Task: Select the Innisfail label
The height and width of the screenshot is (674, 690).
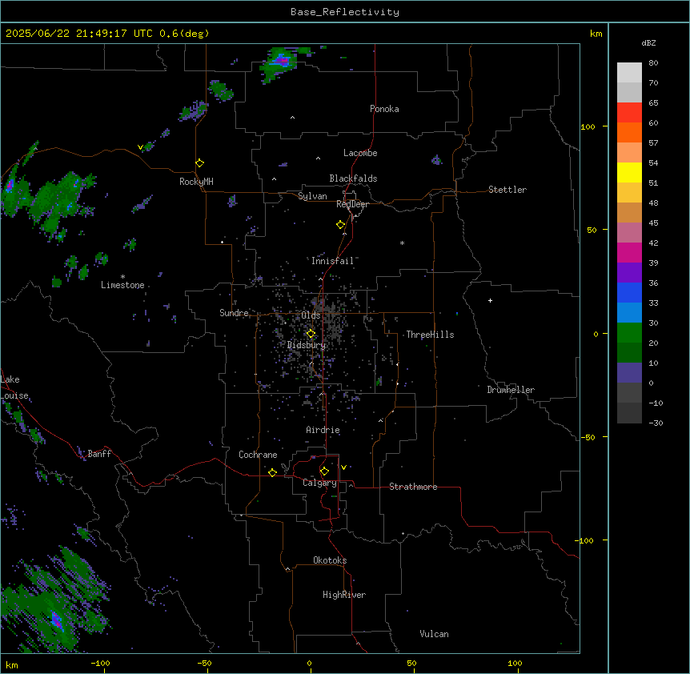Action: (332, 261)
